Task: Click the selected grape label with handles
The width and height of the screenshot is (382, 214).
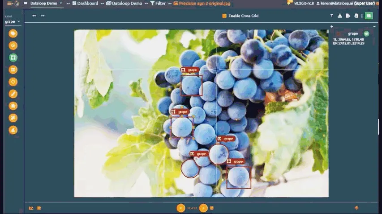Action: [180, 112]
